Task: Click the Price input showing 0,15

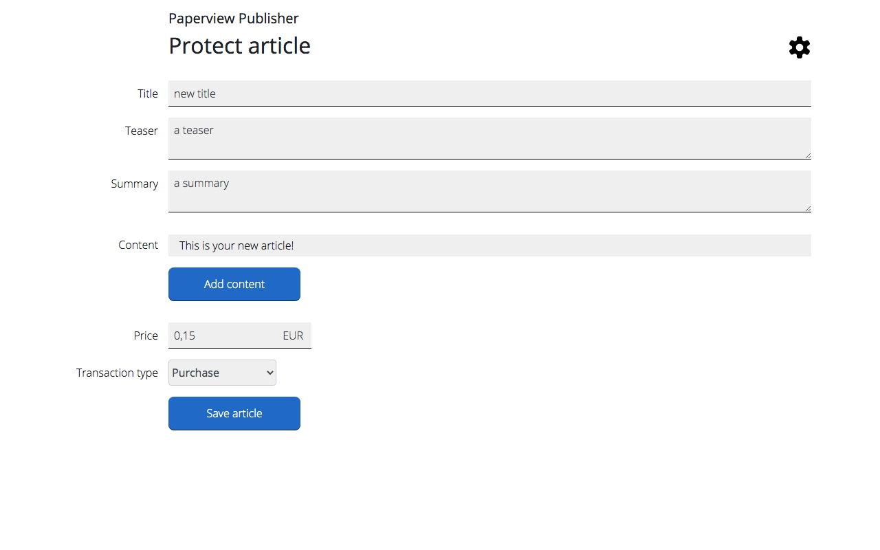Action: click(x=223, y=335)
